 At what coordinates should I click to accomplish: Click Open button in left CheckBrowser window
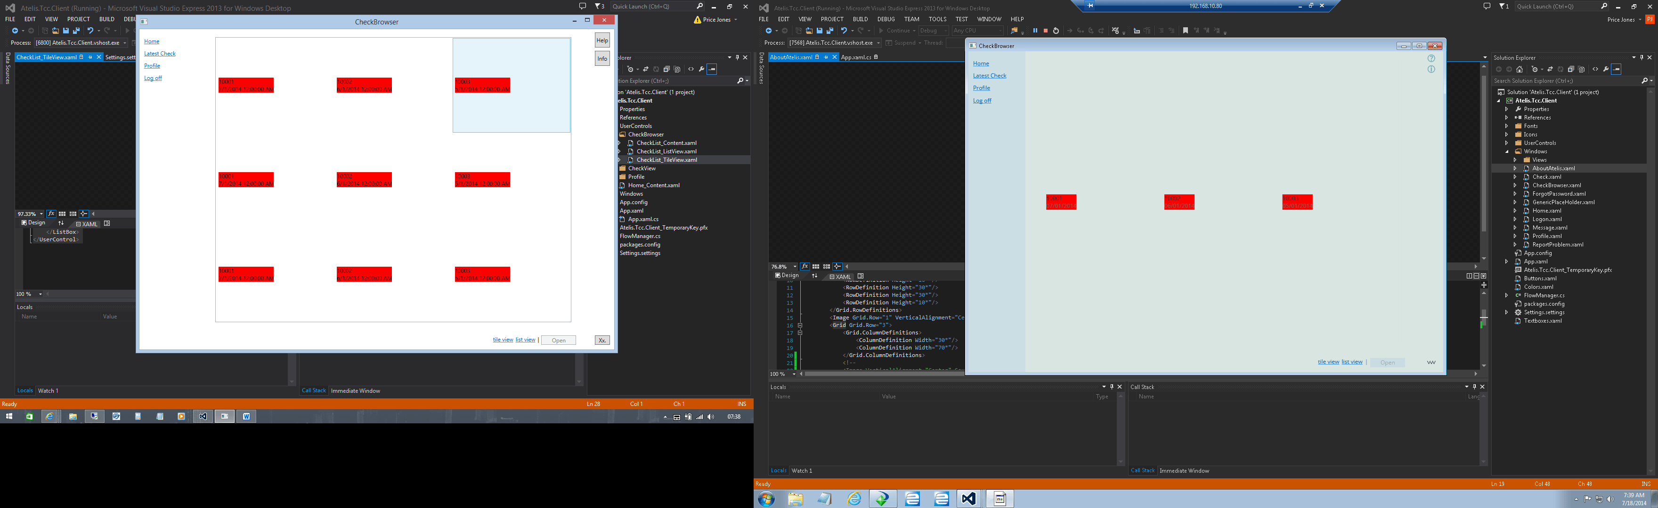(x=559, y=340)
